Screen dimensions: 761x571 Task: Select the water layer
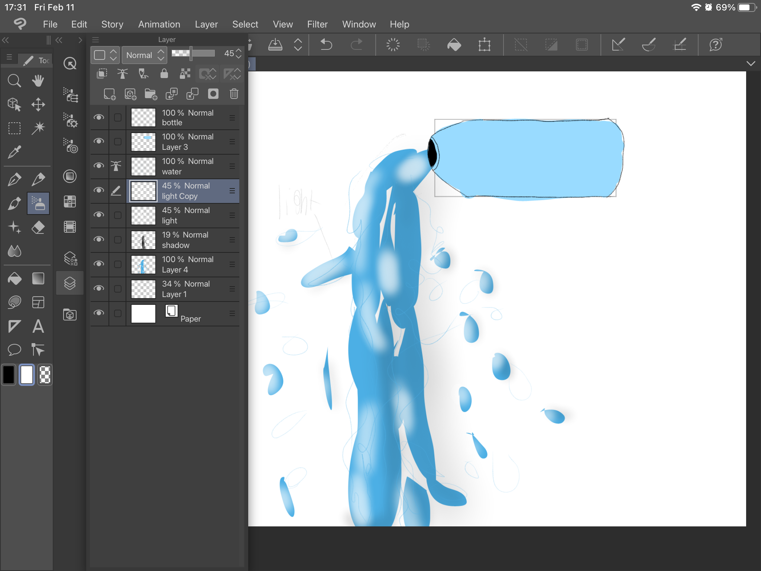pos(186,166)
